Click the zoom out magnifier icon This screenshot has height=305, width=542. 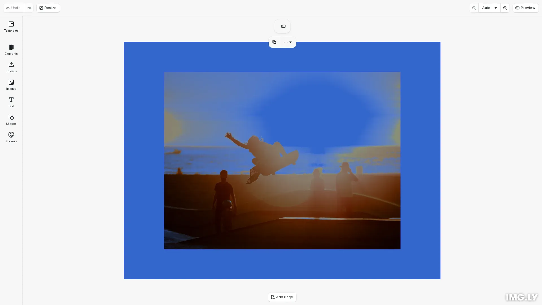point(474,8)
